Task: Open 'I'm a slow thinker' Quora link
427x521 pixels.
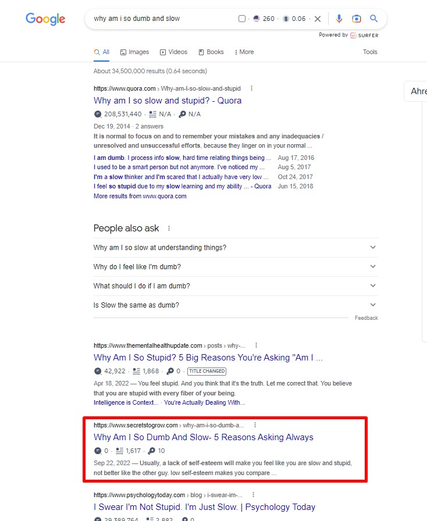Action: click(181, 177)
